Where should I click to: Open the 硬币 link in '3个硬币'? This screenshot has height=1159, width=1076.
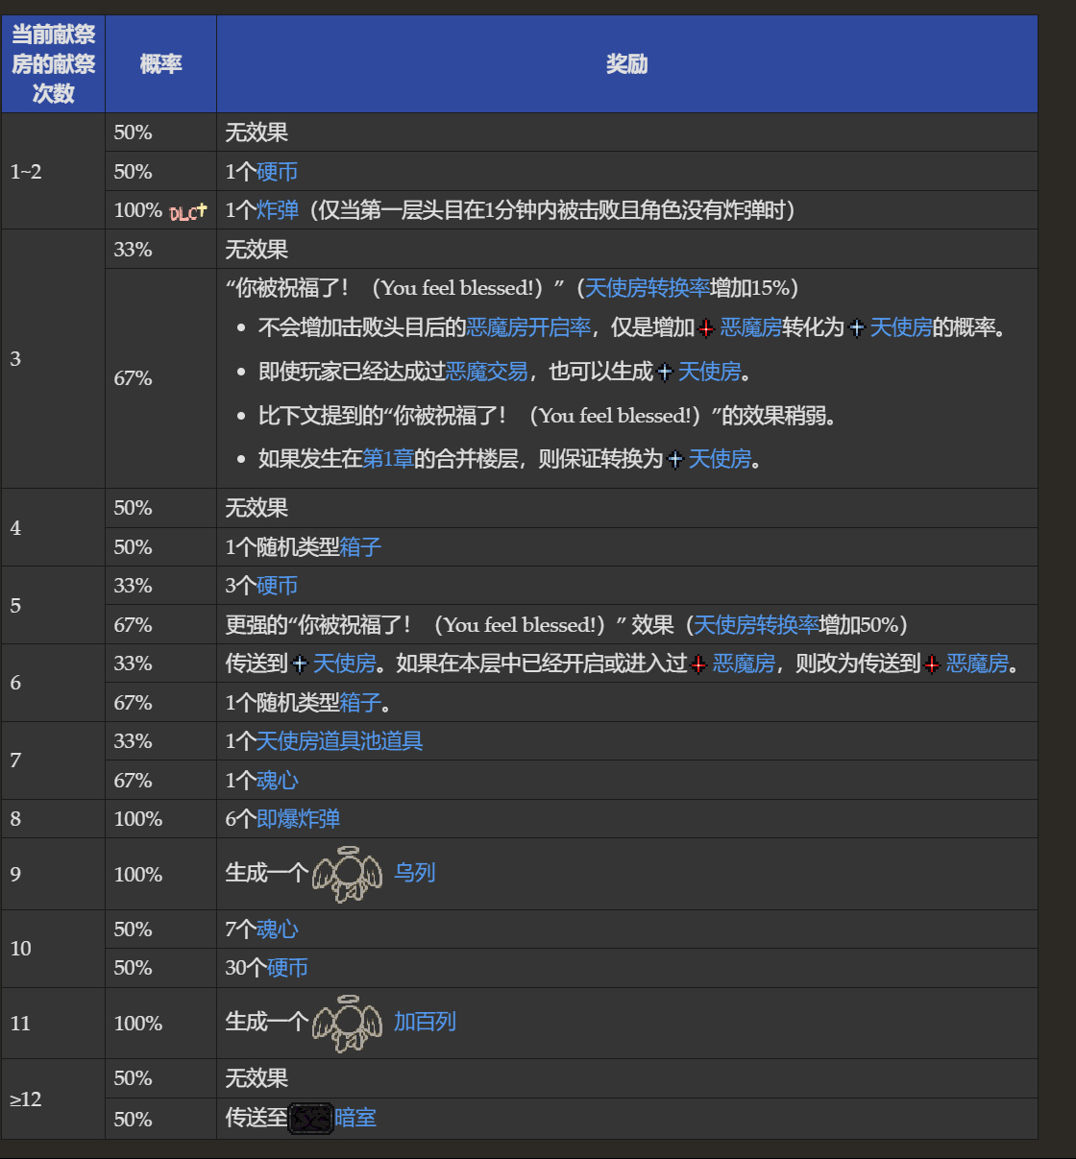(277, 586)
